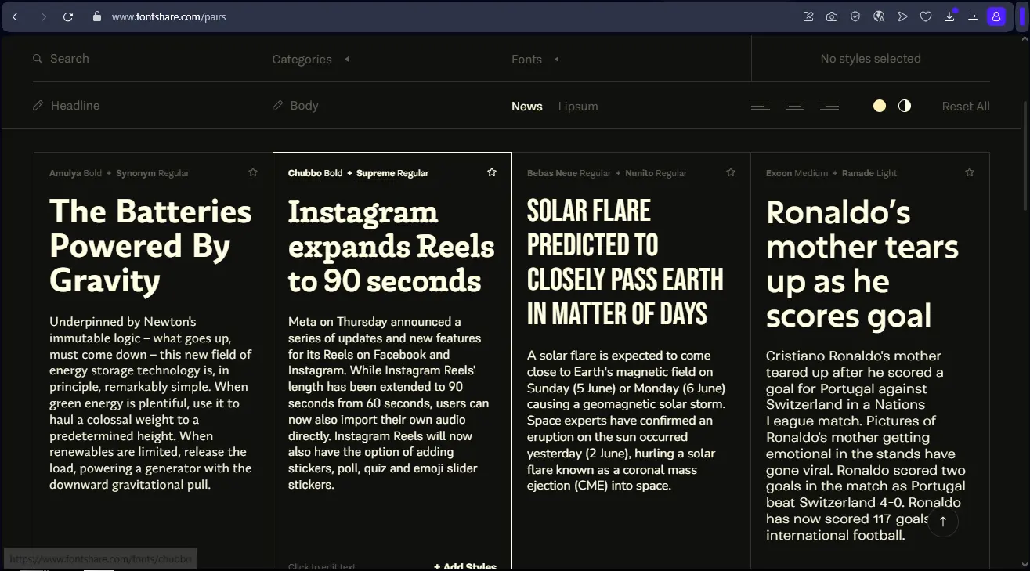Click the 'A solar flare is expected' paragraph
The width and height of the screenshot is (1030, 571).
pos(627,421)
